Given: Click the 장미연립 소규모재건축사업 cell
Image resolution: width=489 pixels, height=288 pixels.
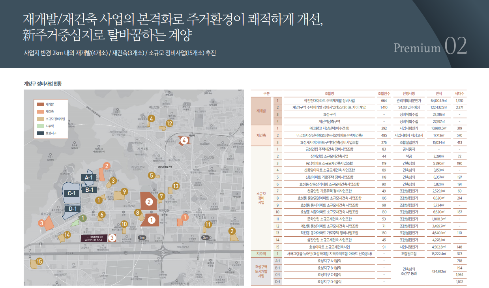Looking at the screenshot, I should [x=329, y=156].
